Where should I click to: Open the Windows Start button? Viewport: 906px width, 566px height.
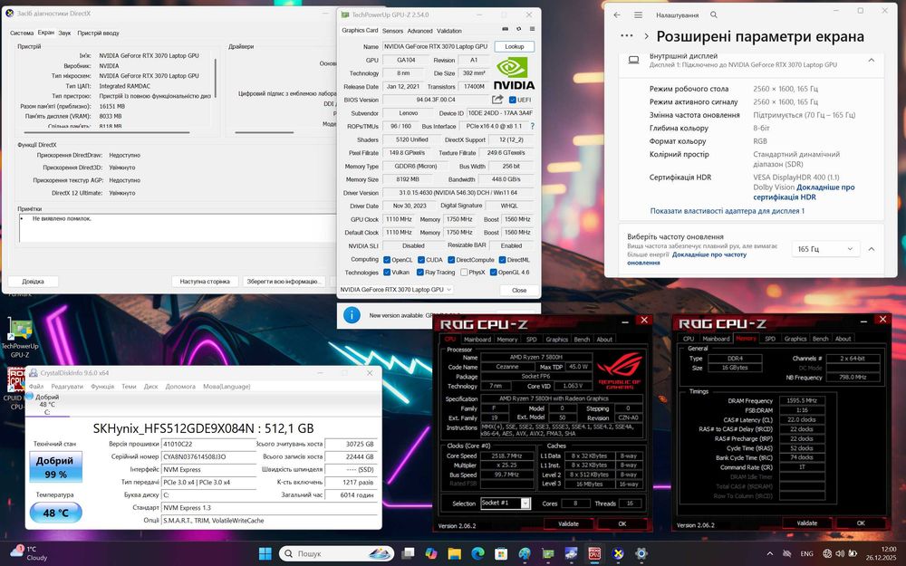[265, 553]
